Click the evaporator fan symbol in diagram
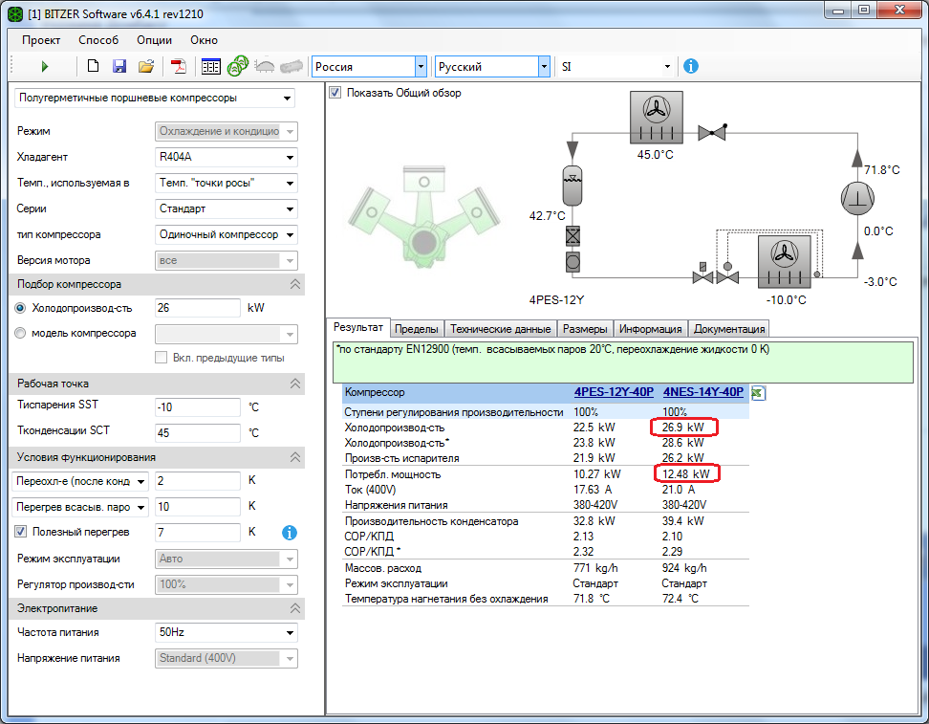 (x=785, y=261)
